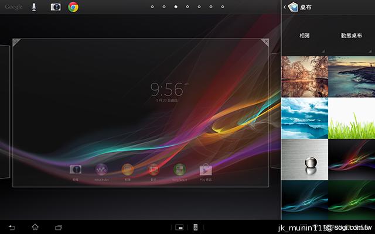375x234 pixels.
Task: Tap the red movies app icon
Action: tap(154, 172)
